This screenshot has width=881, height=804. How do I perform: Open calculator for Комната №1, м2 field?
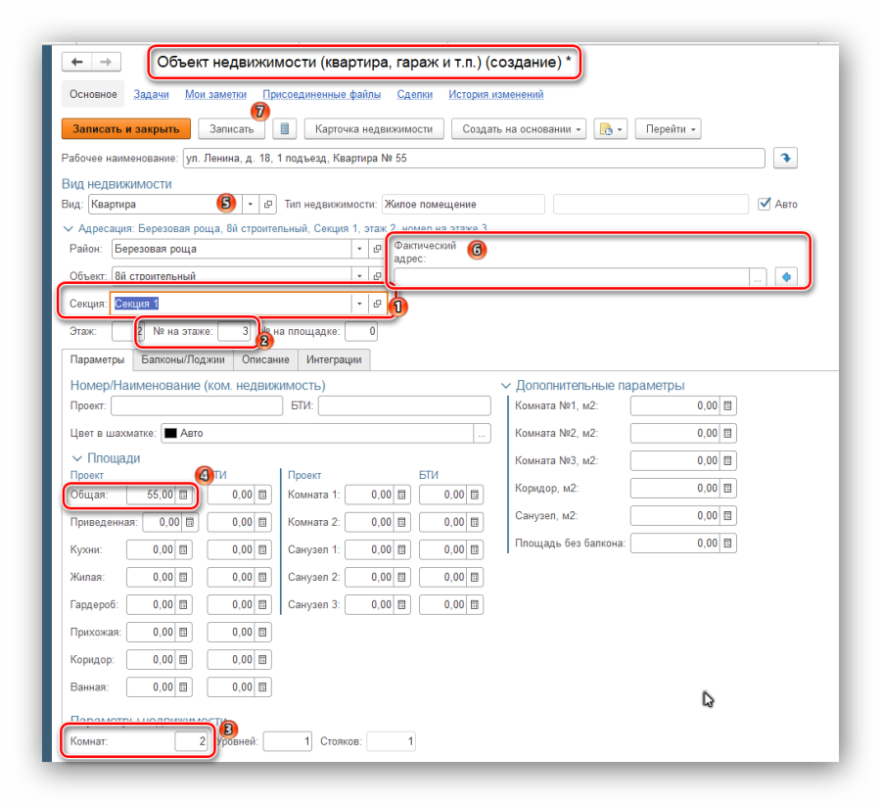tap(727, 405)
